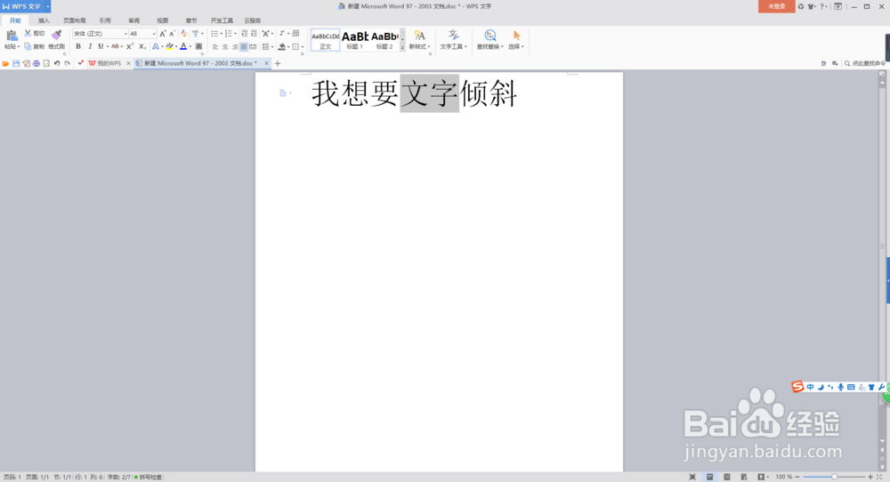
Task: Switch to the 插入 (Insert) ribbon tab
Action: (44, 20)
